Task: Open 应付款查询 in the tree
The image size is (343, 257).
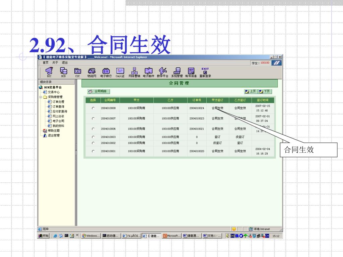Action: click(60, 111)
